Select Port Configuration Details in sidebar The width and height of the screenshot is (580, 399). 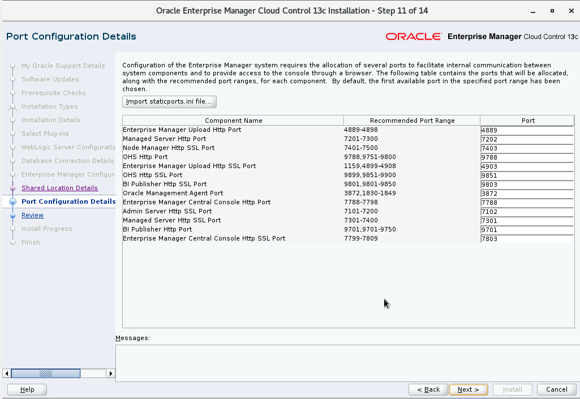point(68,201)
